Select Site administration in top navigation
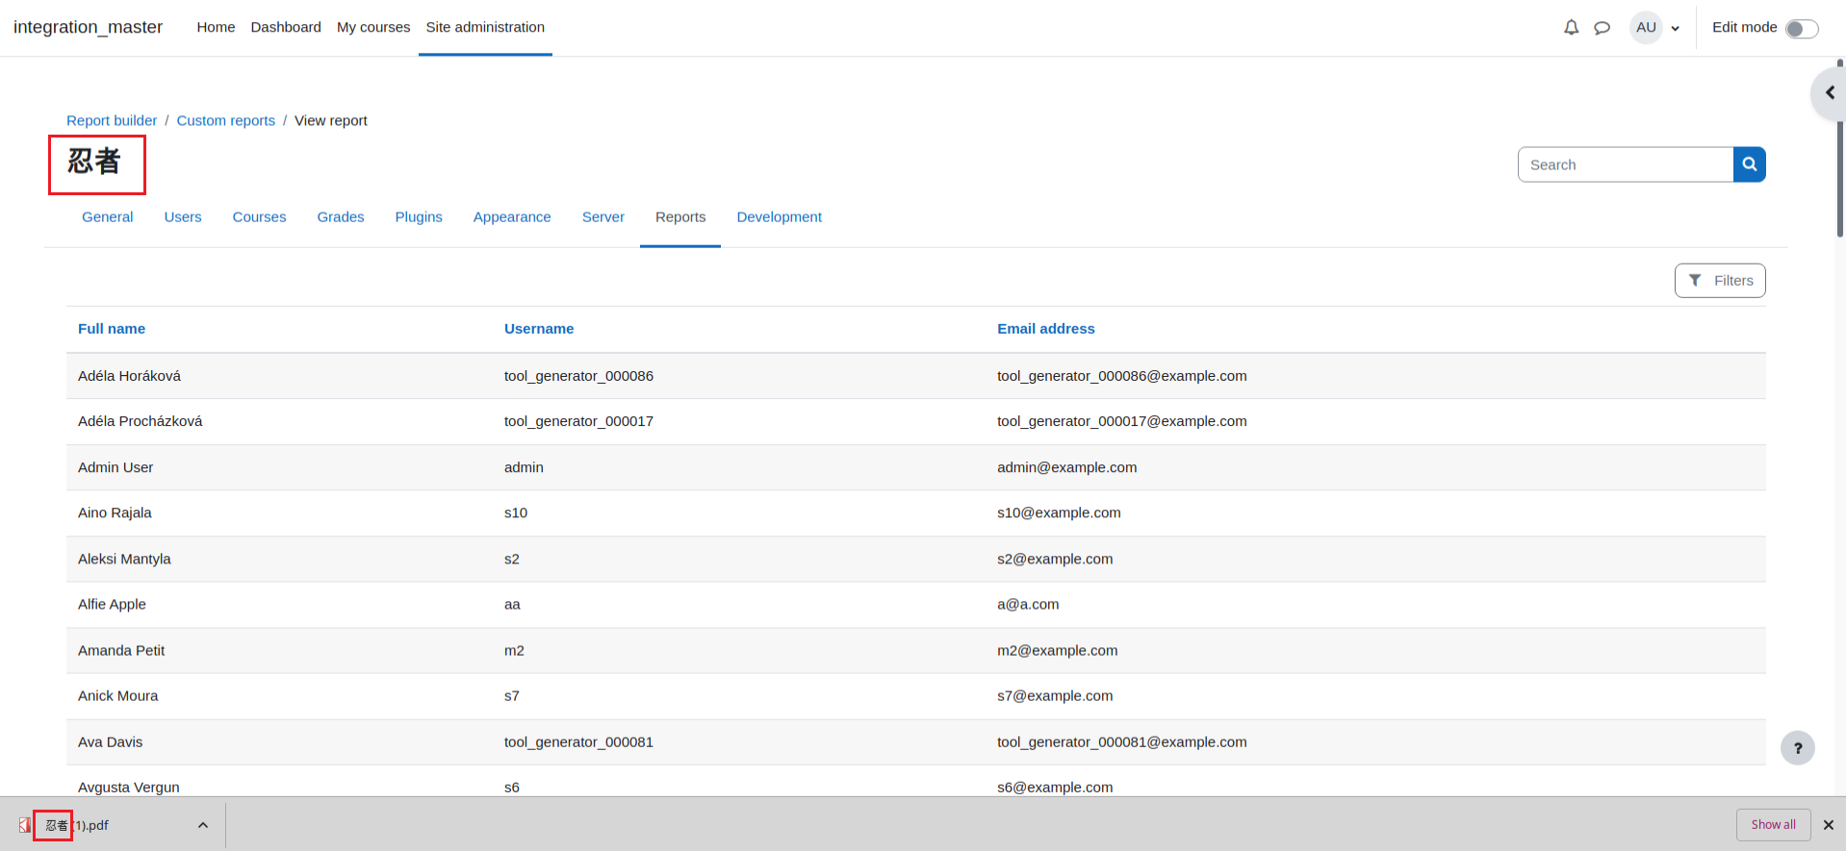 click(x=485, y=27)
